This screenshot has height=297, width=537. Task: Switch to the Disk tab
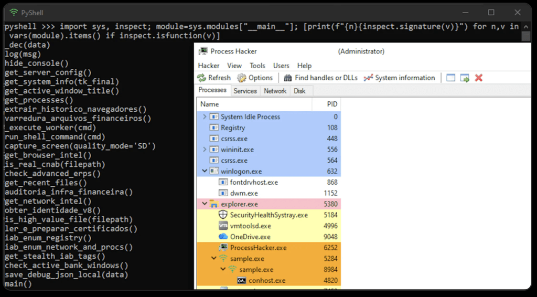[299, 91]
